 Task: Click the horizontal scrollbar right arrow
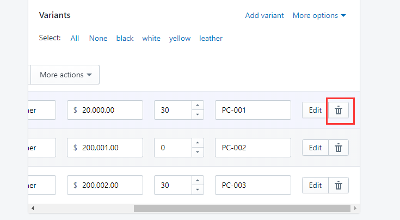(355, 208)
